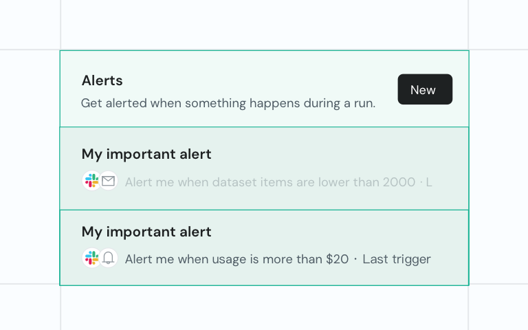This screenshot has width=528, height=330.
Task: Click blank header area between Alerts and New
Action: (x=261, y=80)
